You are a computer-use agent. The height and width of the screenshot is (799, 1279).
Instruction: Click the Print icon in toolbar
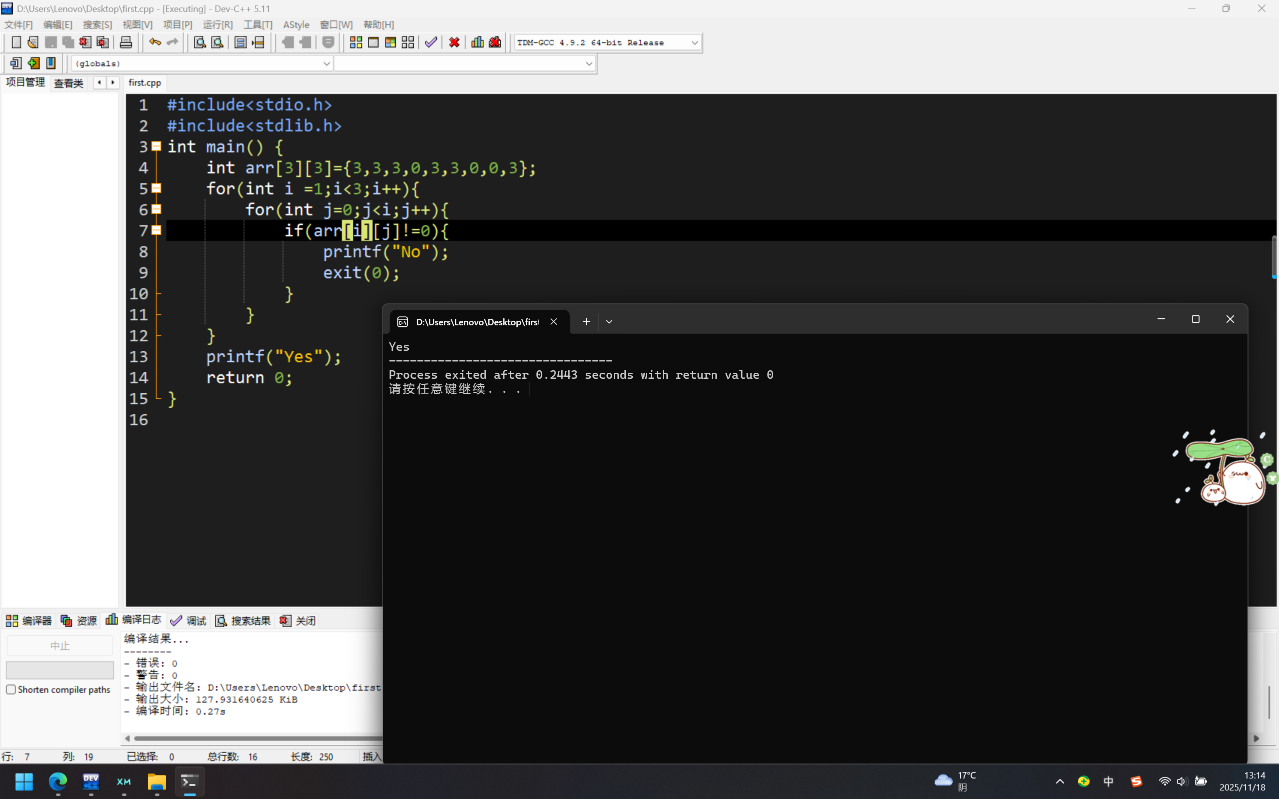pyautogui.click(x=126, y=42)
